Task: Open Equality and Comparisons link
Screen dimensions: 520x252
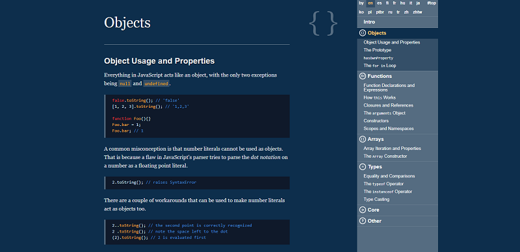Action: pos(389,176)
